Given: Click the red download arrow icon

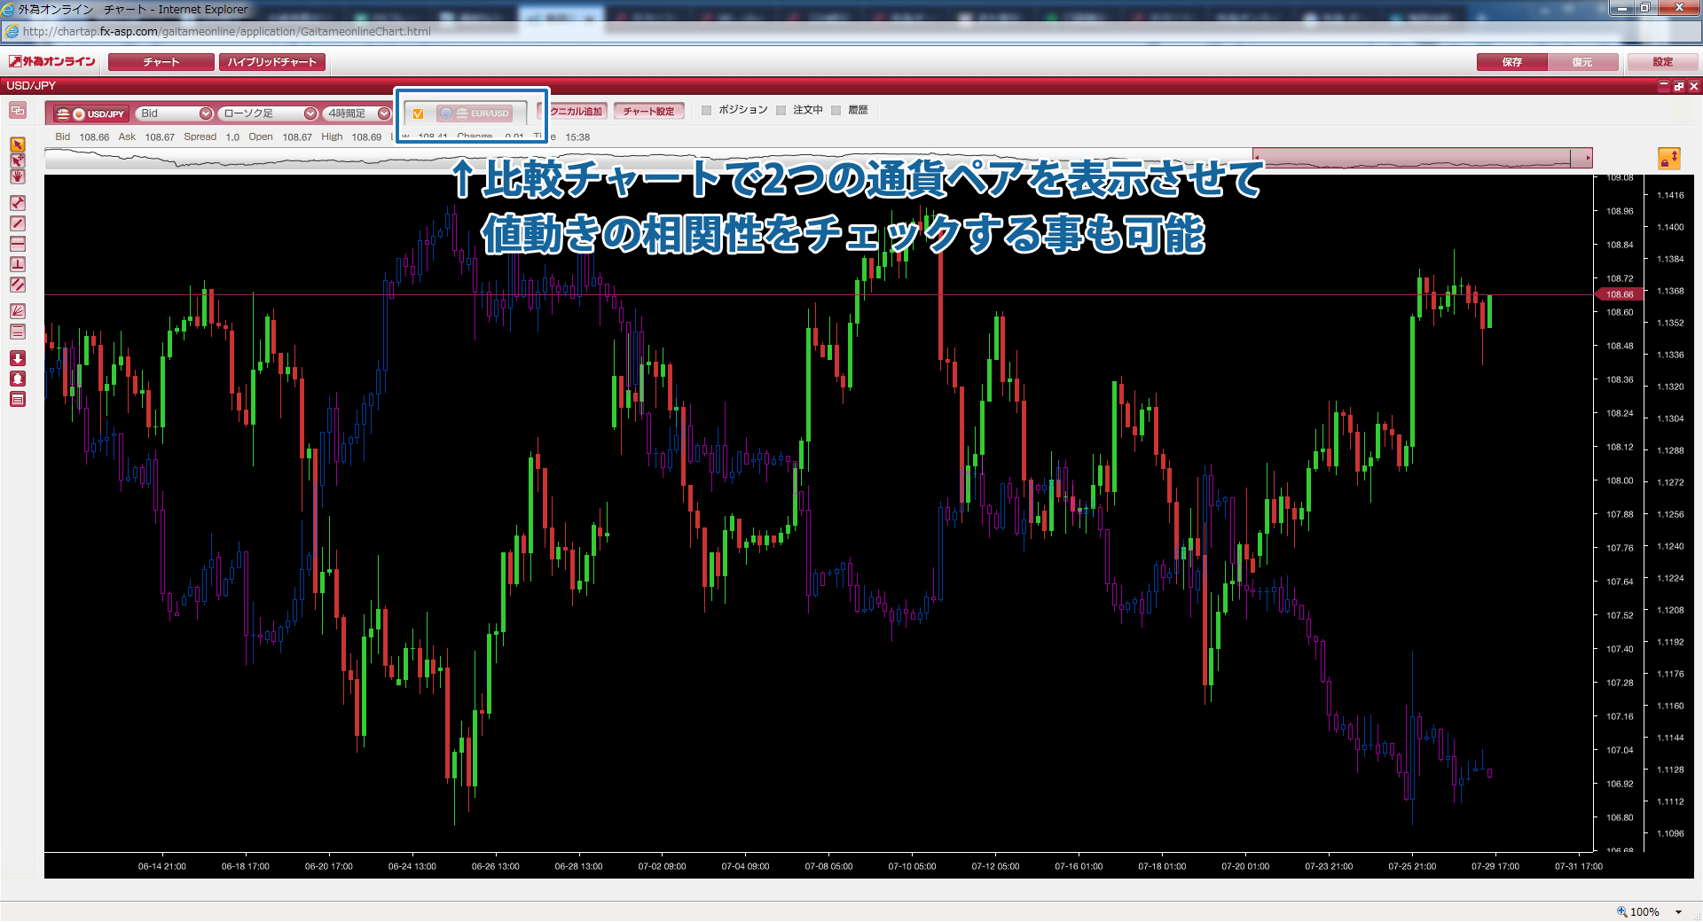Looking at the screenshot, I should (x=17, y=358).
